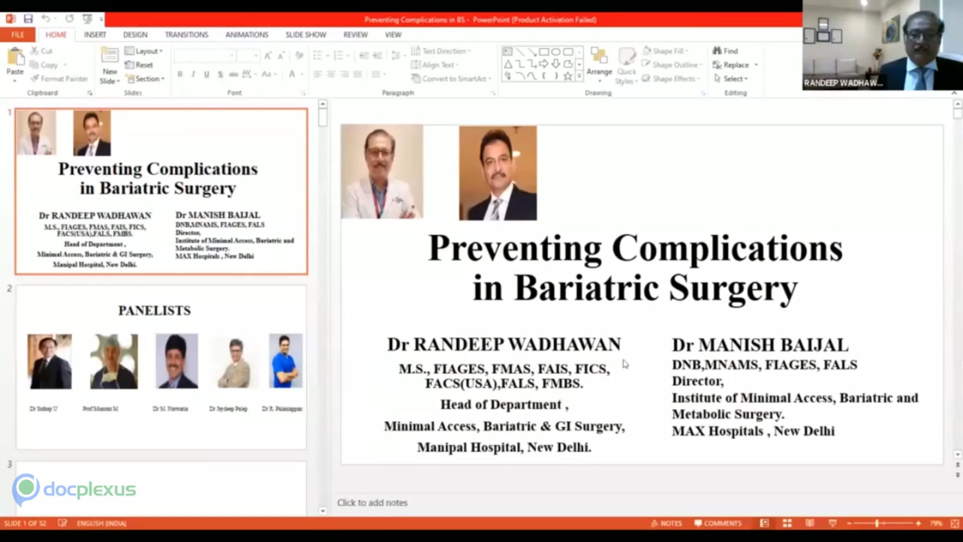Expand Text Direction options
This screenshot has height=542, width=963.
coord(441,51)
